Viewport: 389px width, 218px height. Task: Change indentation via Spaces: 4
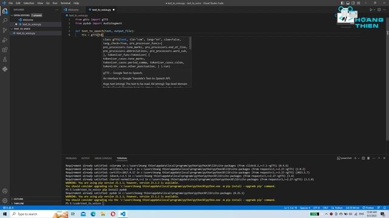click(305, 208)
